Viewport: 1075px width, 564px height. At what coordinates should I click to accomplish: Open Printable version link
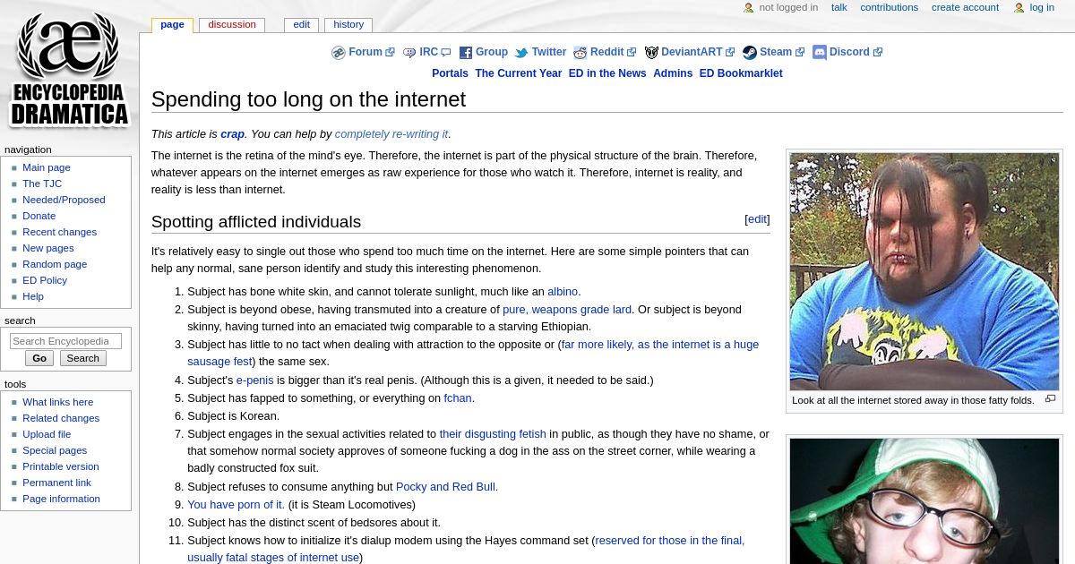pyautogui.click(x=61, y=466)
